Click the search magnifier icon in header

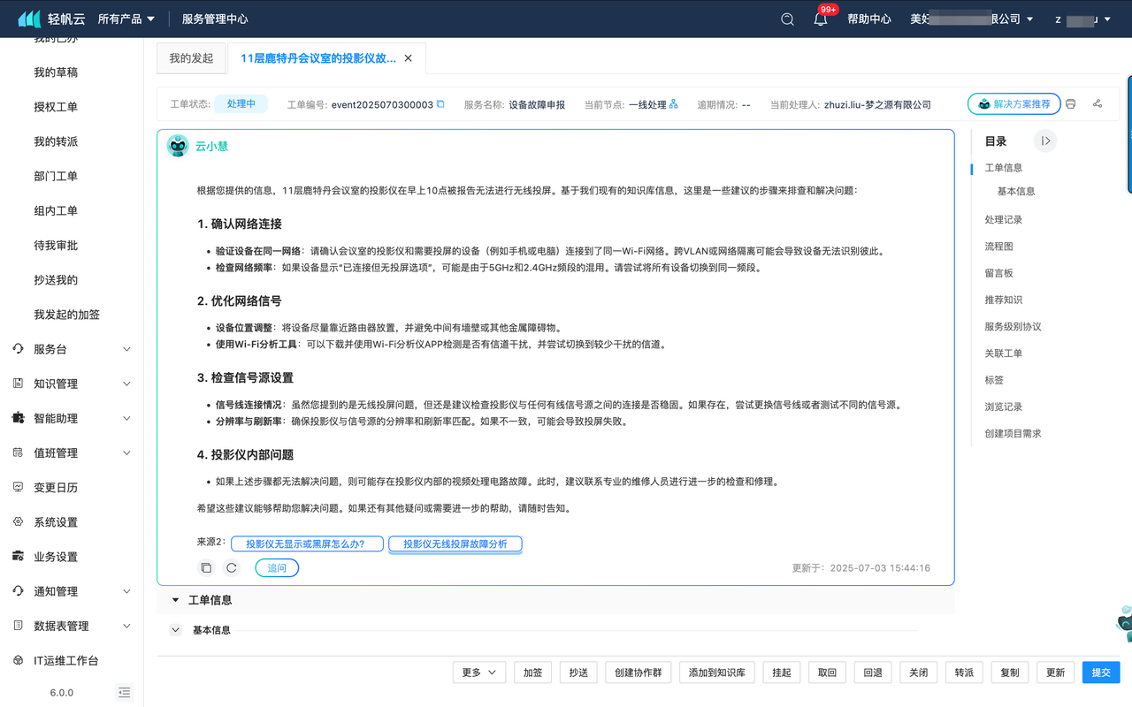[x=787, y=19]
